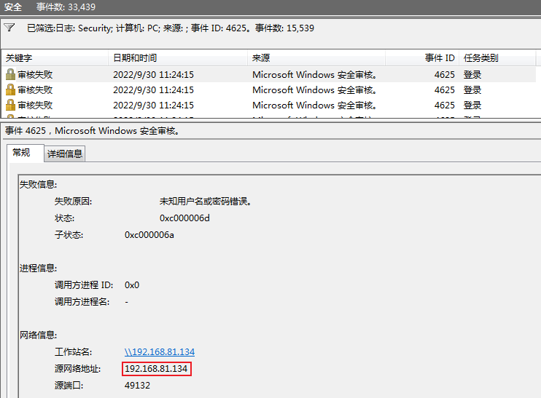Sort by the 关键字 column header
541x398 pixels.
[20, 58]
